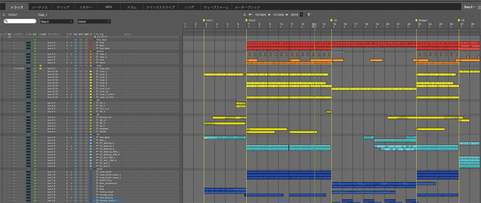Click the track type icon of Obli_1
This screenshot has height=203, width=481.
pos(97,140)
